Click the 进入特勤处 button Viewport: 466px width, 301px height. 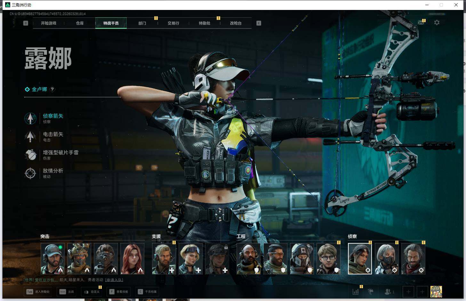click(x=38, y=292)
